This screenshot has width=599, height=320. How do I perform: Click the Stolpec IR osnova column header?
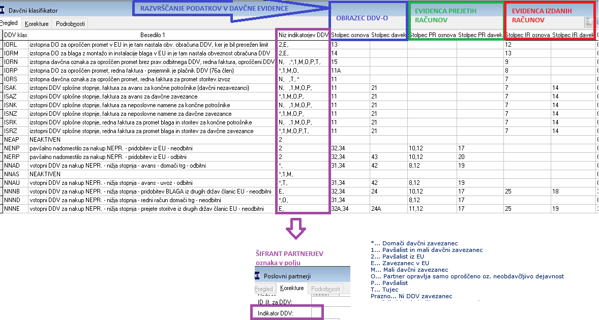click(x=528, y=35)
